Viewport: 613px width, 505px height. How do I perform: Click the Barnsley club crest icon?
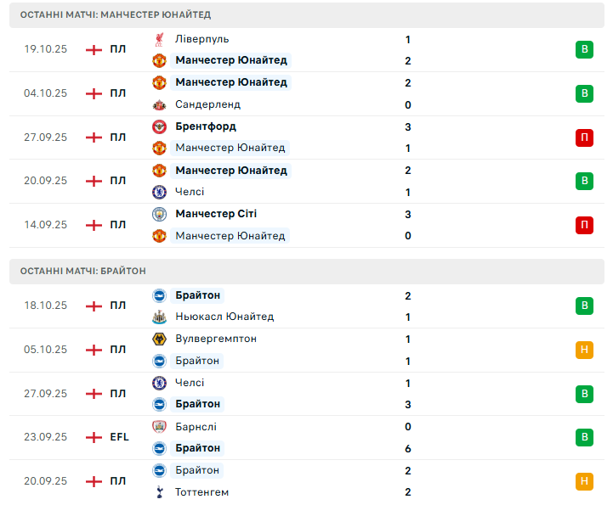click(159, 427)
